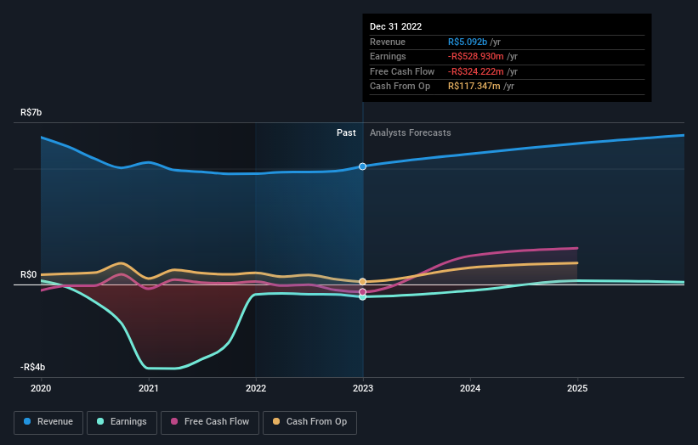The height and width of the screenshot is (445, 698).
Task: Toggle the Cash From Op legend series
Action: 309,422
